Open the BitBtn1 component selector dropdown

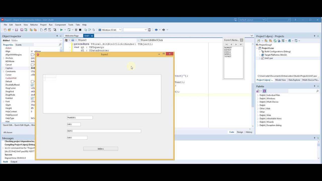point(61,40)
